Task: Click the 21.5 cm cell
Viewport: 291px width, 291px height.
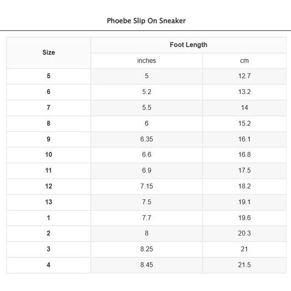Action: pyautogui.click(x=244, y=265)
